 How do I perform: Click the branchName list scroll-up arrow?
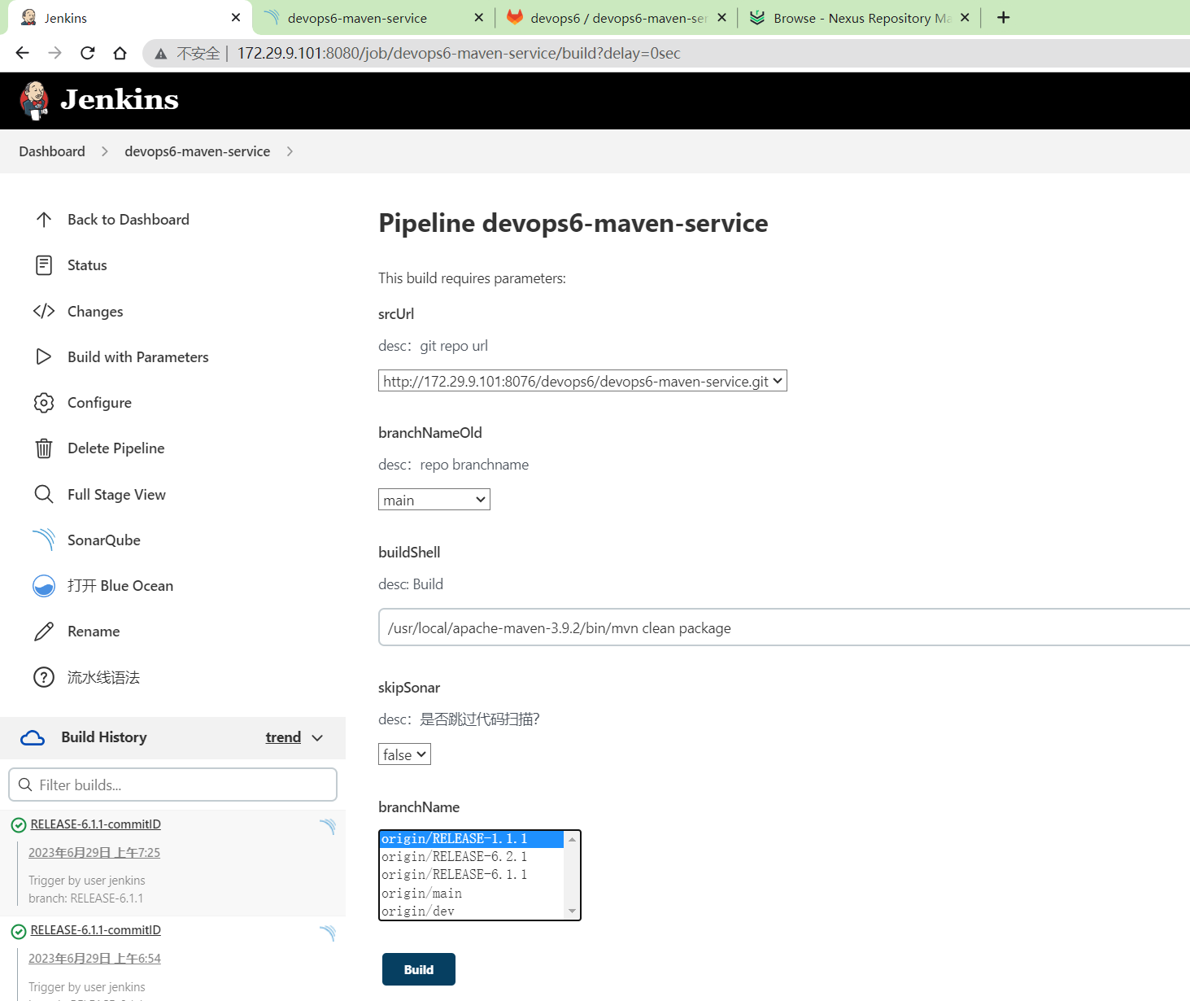572,839
